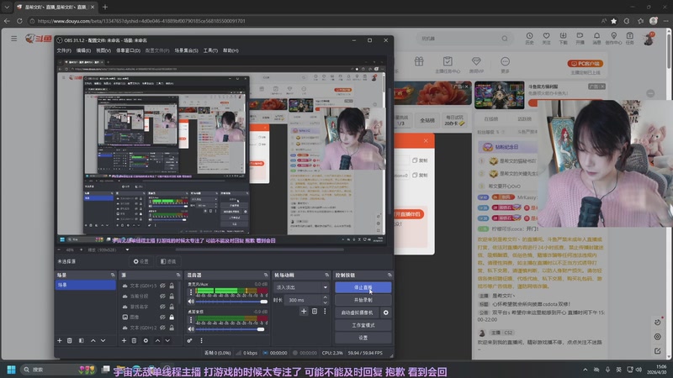
Task: Add a new scene with the plus icon in 场景 panel
Action: coord(60,340)
